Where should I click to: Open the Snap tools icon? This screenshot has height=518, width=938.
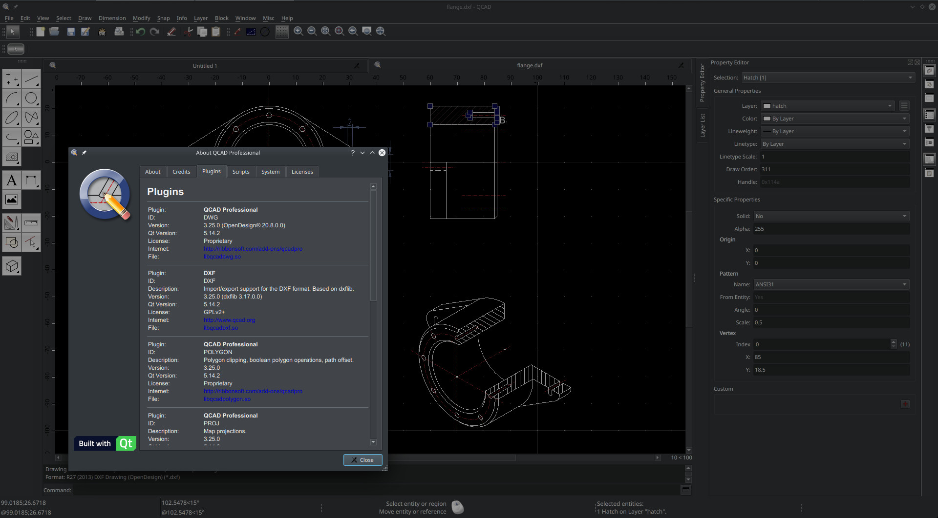tap(12, 242)
